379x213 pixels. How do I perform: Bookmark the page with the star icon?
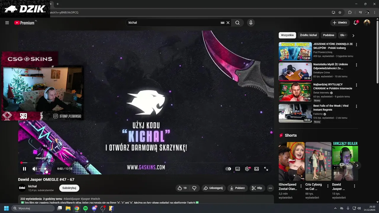pyautogui.click(x=340, y=12)
